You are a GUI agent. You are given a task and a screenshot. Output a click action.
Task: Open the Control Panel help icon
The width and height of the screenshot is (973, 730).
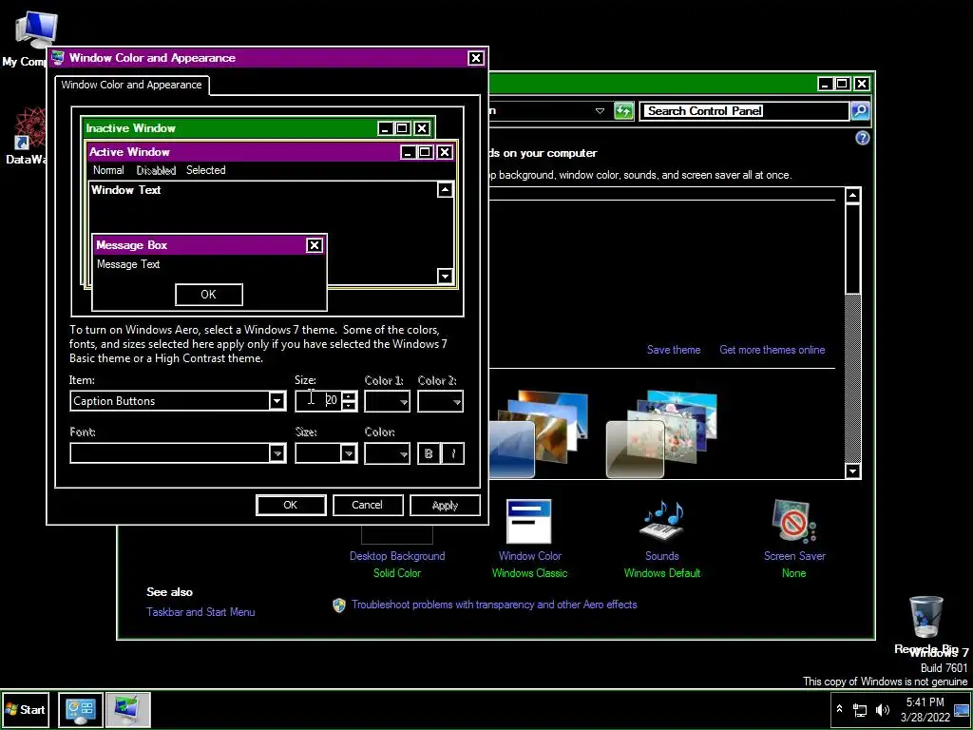click(x=863, y=138)
